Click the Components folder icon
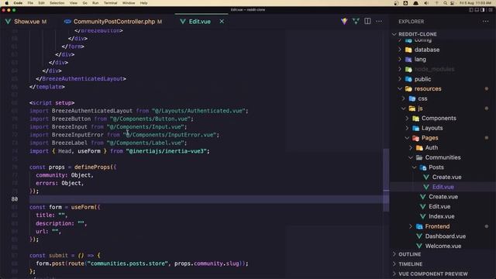This screenshot has height=279, width=496. tap(415, 119)
